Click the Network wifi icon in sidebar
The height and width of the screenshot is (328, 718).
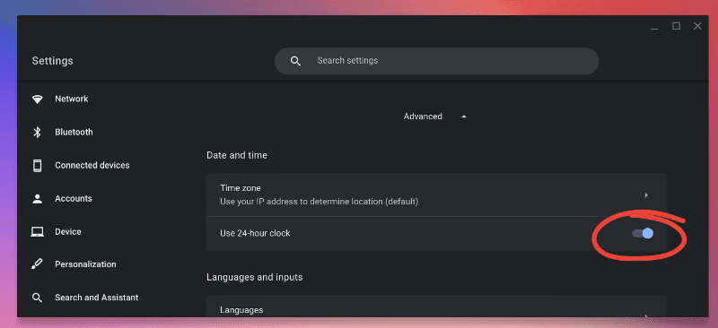[37, 99]
